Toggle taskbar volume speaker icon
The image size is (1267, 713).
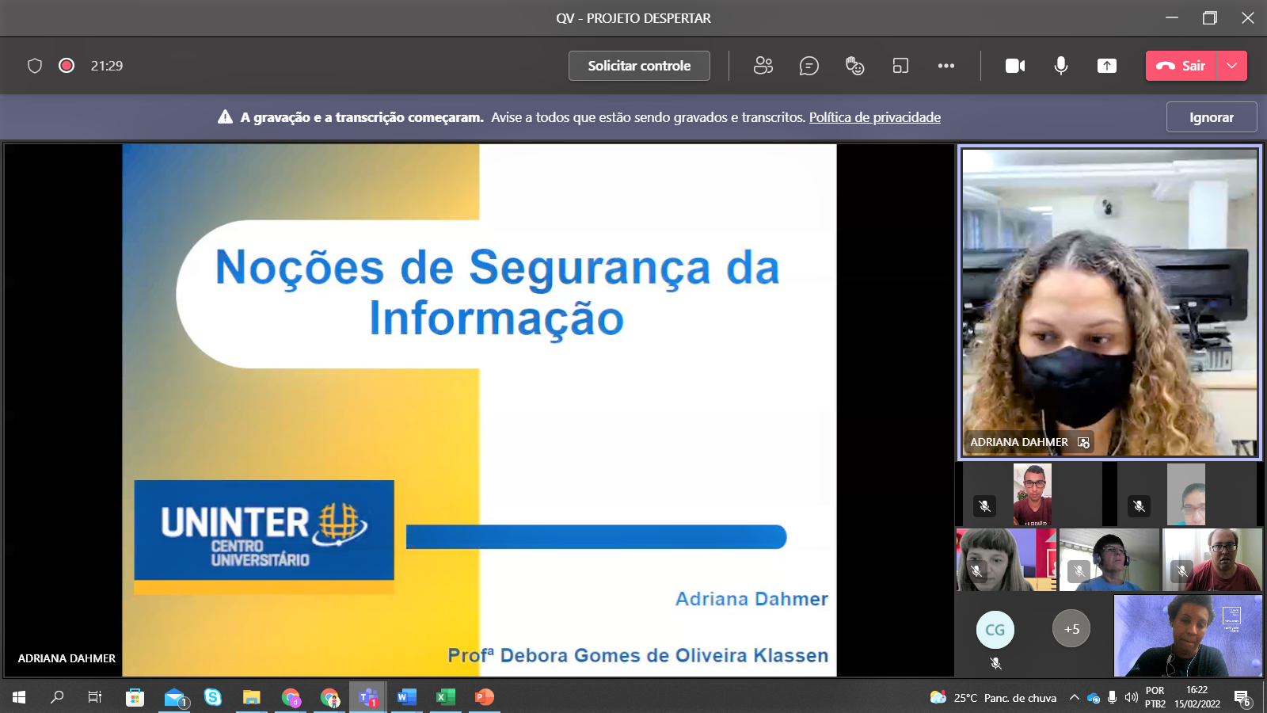[1131, 697]
